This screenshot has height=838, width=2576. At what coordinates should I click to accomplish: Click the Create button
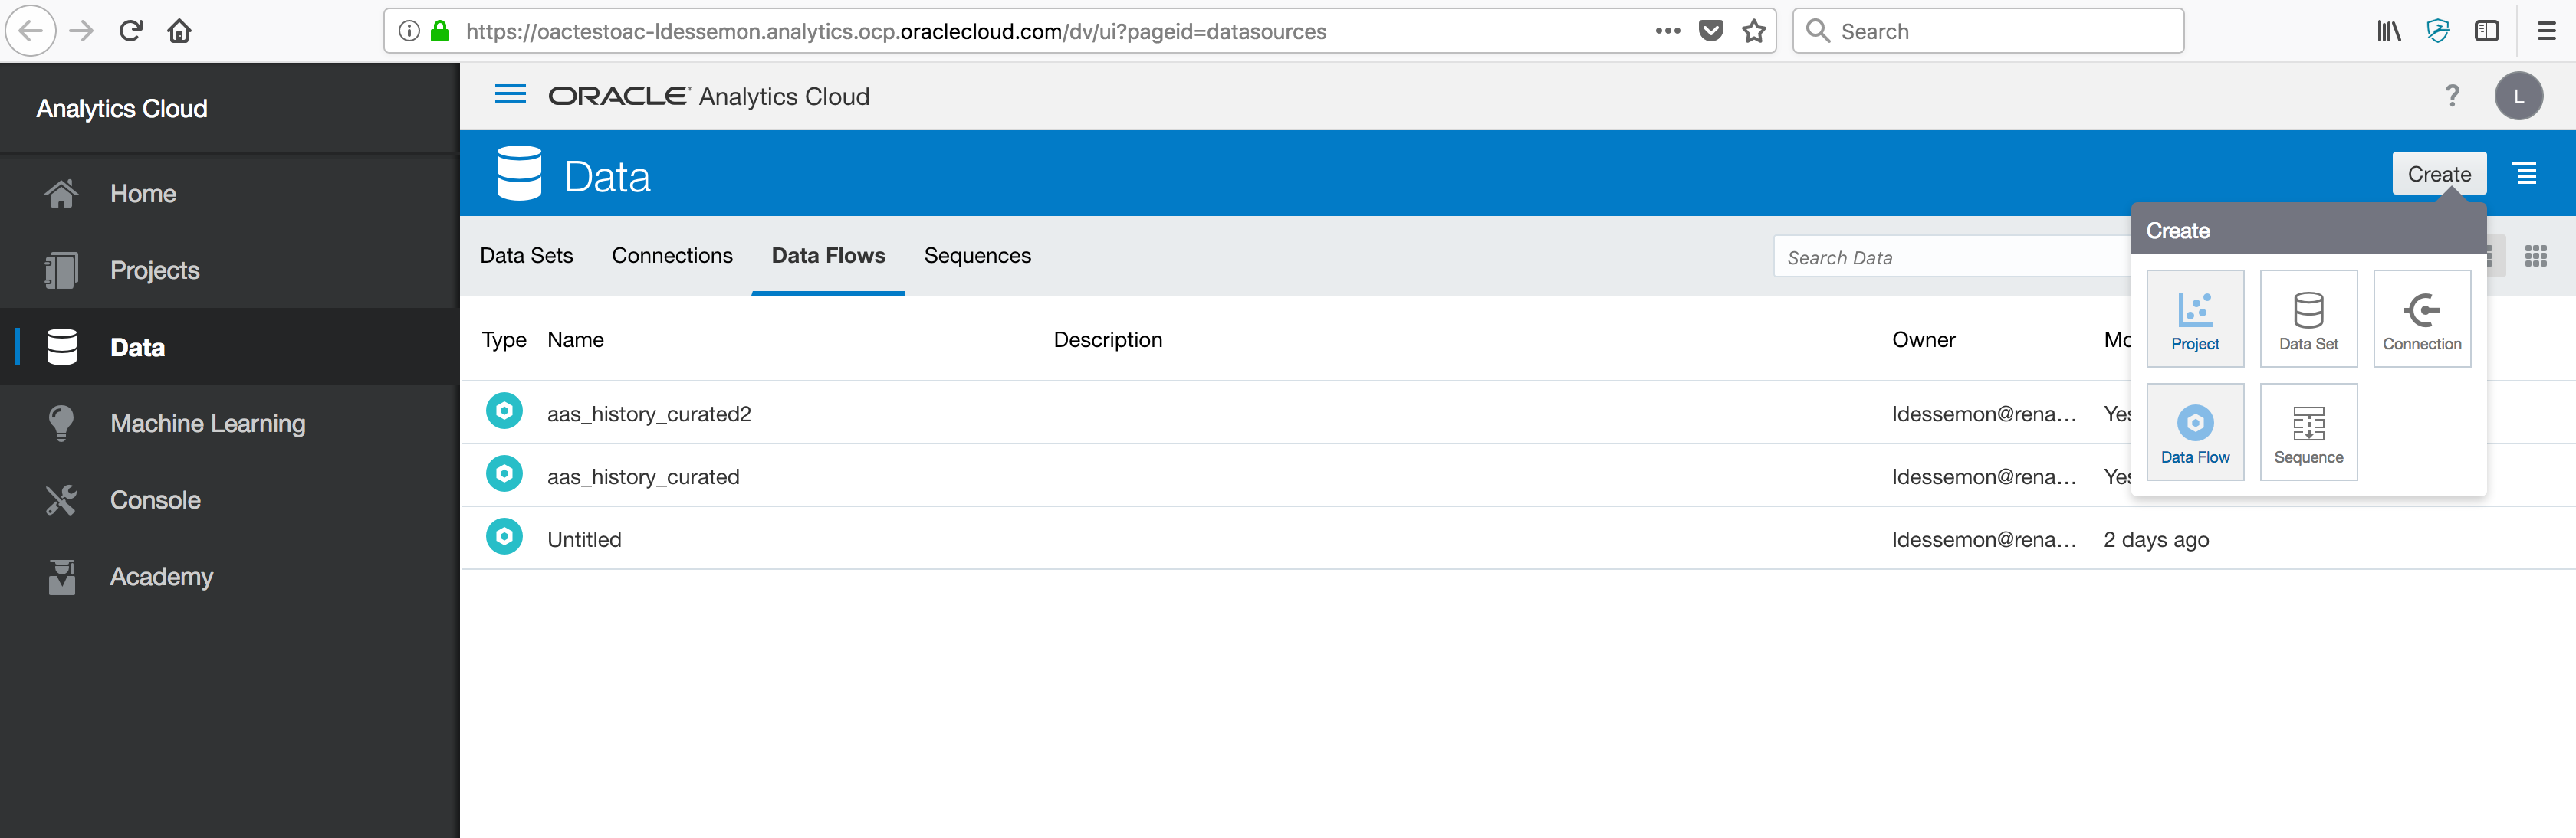[x=2439, y=174]
